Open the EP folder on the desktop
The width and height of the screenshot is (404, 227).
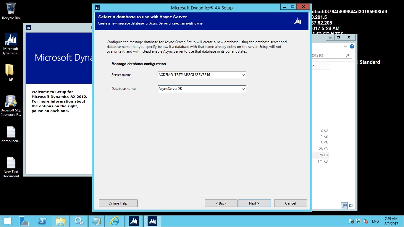click(x=11, y=72)
